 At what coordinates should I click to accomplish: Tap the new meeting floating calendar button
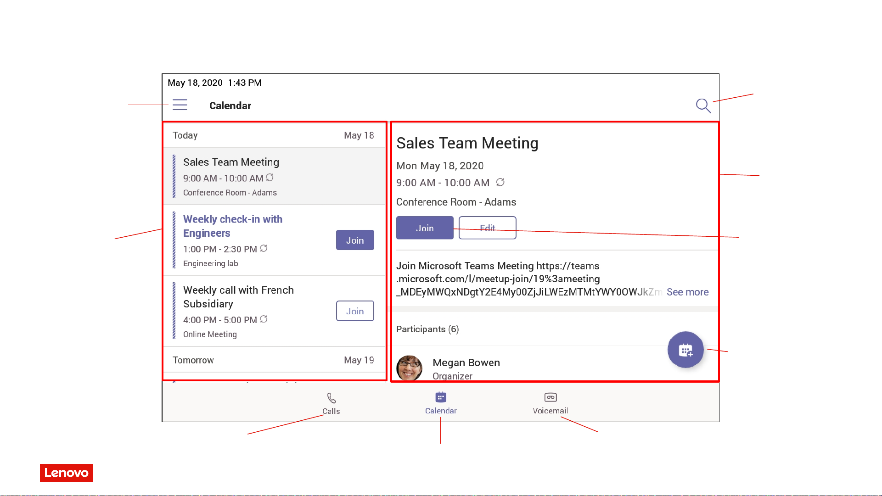pyautogui.click(x=685, y=350)
